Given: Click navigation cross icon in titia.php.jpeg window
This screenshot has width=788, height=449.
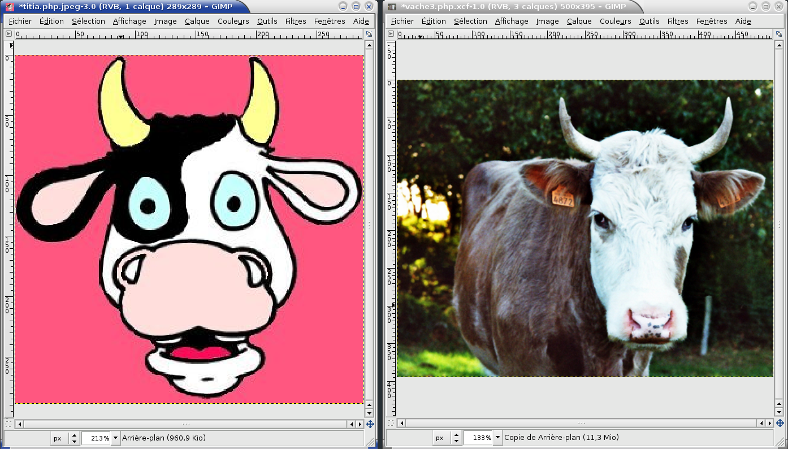Looking at the screenshot, I should tap(370, 424).
